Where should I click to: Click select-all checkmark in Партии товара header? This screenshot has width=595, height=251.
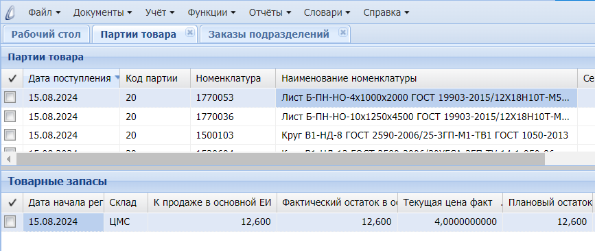pyautogui.click(x=12, y=78)
